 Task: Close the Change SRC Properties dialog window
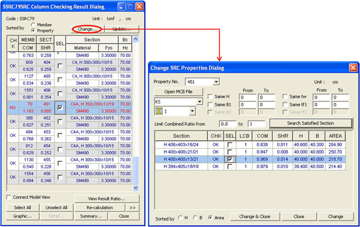[x=353, y=68]
